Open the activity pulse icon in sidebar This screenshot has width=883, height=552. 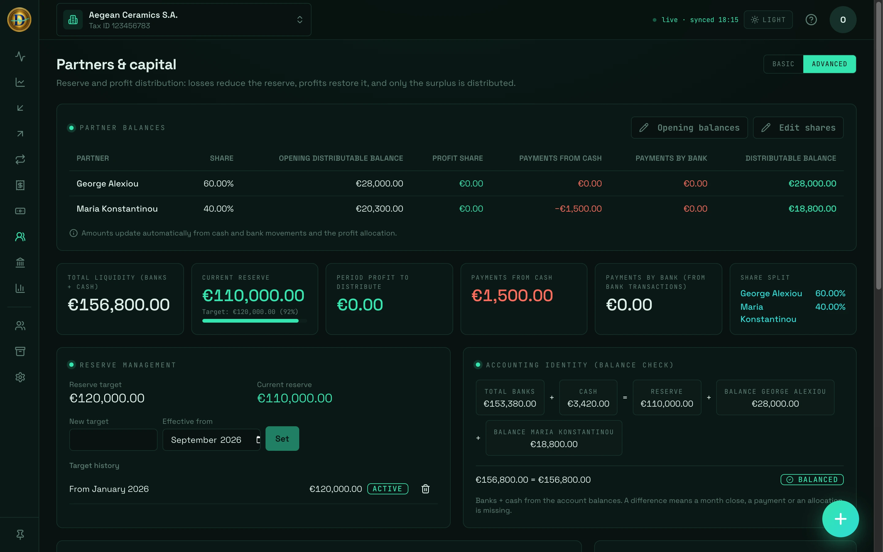tap(20, 56)
